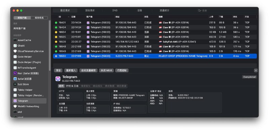The image size is (269, 131).
Task: Choose CloudTelemetryService shield icon in sidebar
Action: point(15,51)
